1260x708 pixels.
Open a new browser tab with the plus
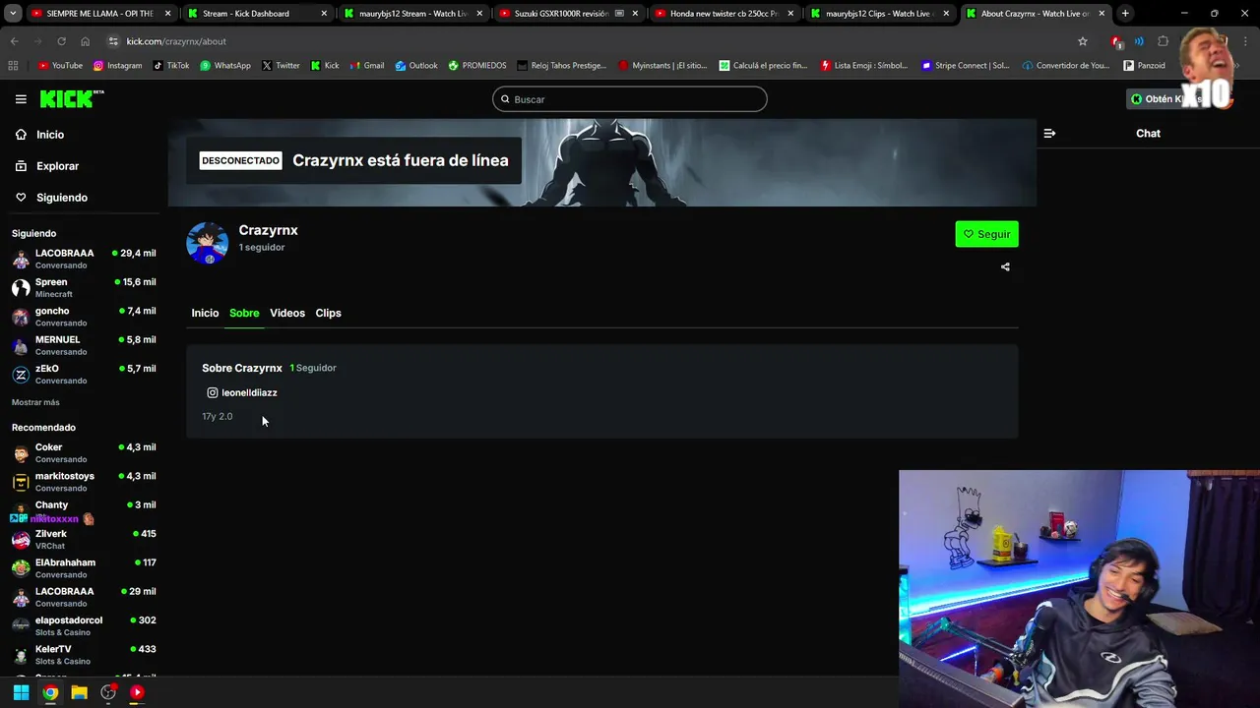point(1125,14)
